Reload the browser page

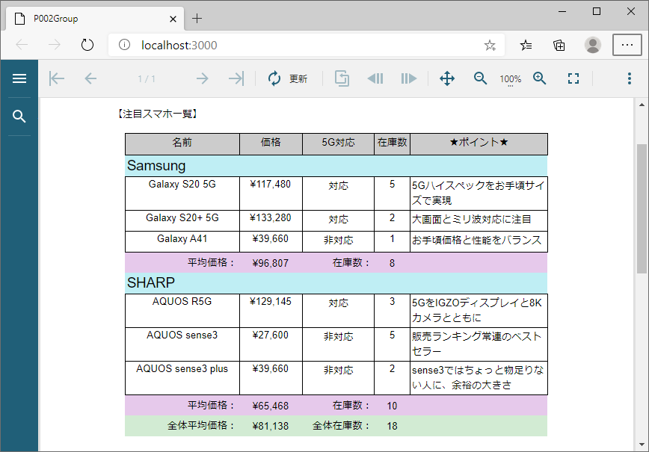click(x=87, y=45)
